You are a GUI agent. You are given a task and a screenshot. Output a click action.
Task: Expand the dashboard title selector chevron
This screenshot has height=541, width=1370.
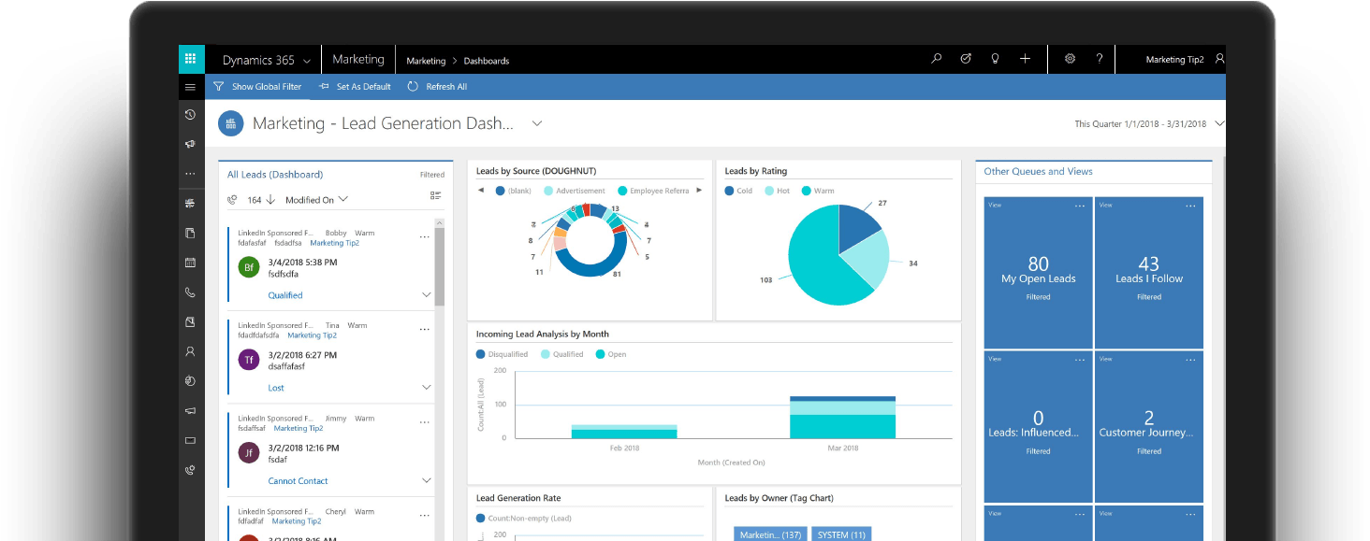[537, 122]
